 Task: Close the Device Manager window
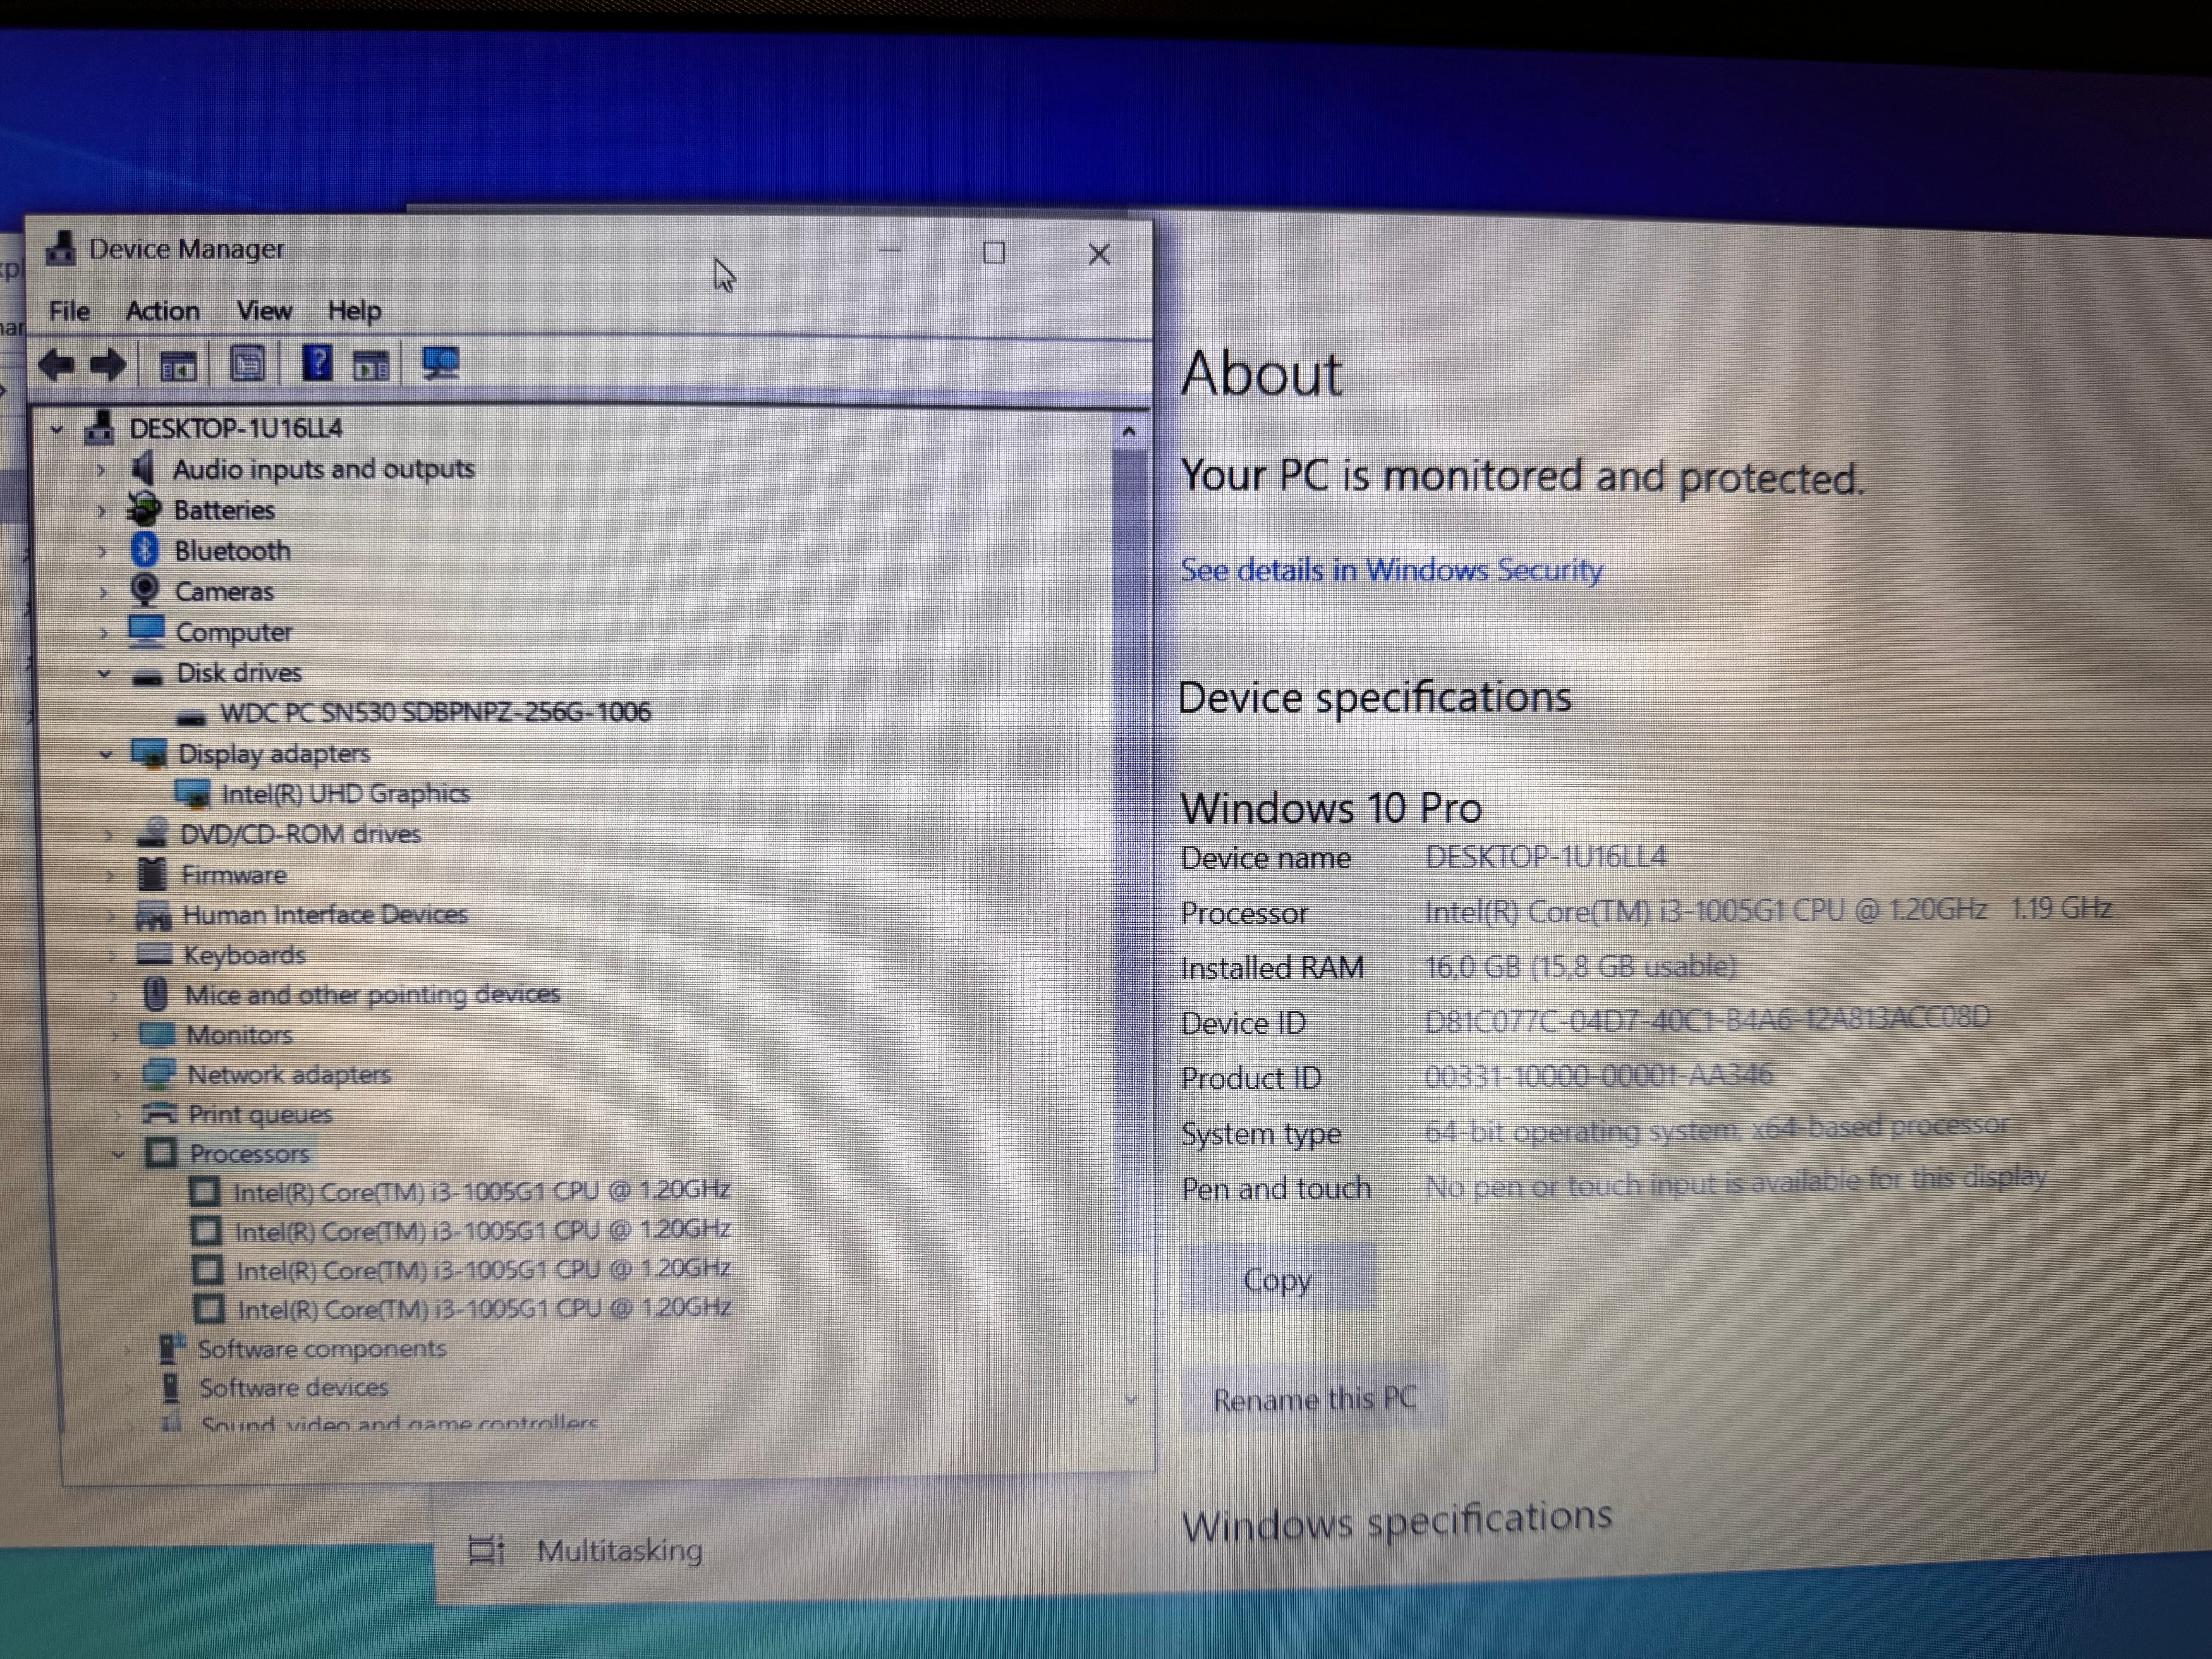pyautogui.click(x=1099, y=254)
